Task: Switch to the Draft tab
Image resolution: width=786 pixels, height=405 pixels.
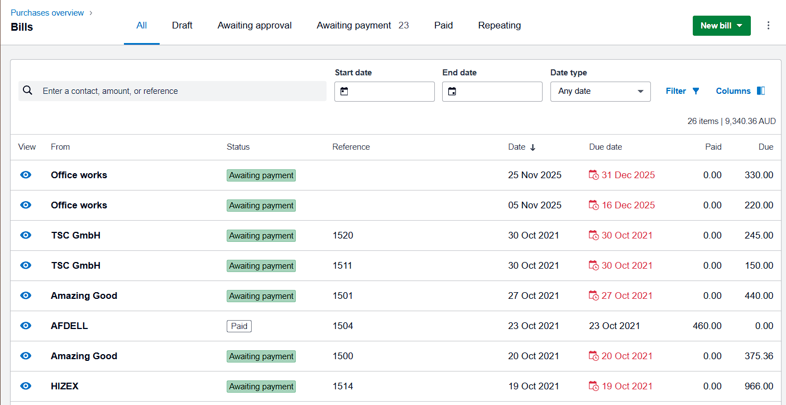Action: pyautogui.click(x=182, y=25)
